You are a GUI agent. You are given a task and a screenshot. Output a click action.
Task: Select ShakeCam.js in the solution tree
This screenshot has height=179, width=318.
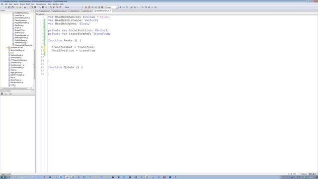pos(19,33)
